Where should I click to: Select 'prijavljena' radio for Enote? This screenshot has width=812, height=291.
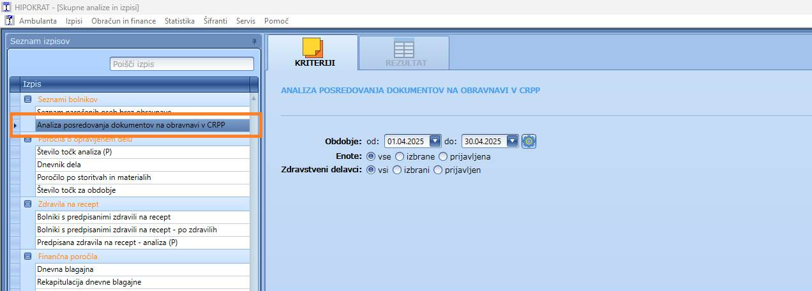point(443,156)
